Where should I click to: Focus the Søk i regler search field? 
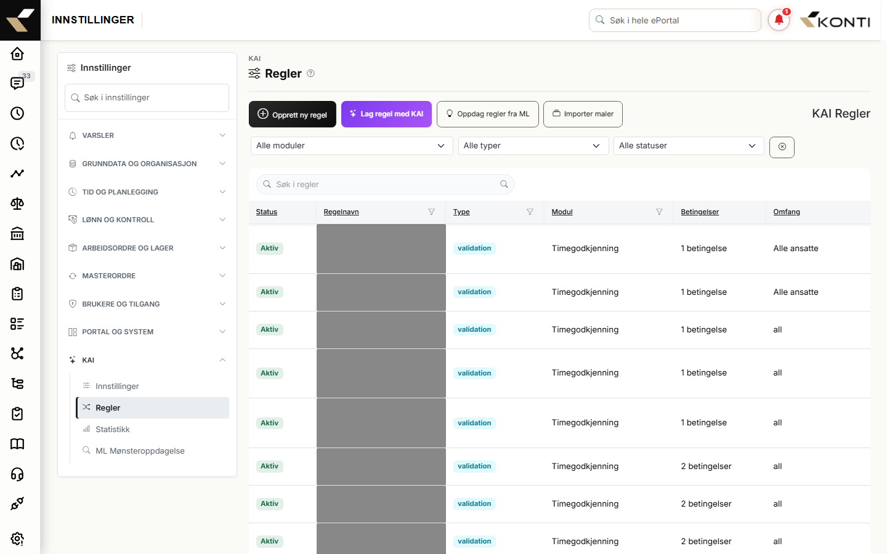tap(386, 184)
